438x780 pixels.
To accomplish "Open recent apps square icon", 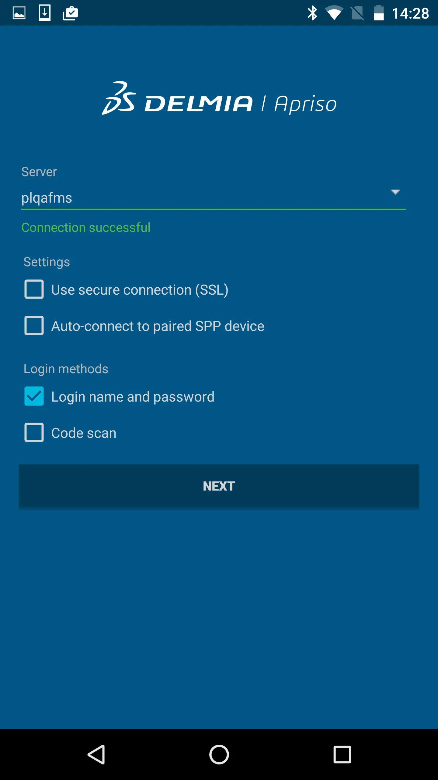I will pyautogui.click(x=342, y=754).
